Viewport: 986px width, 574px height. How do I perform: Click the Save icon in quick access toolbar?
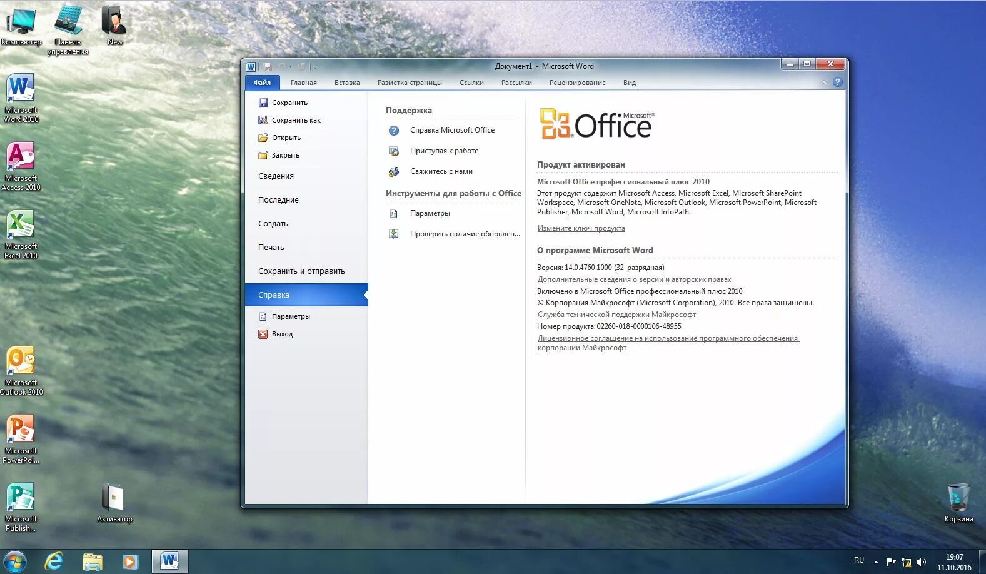[268, 66]
